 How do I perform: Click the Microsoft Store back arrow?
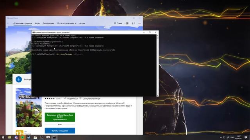point(8,23)
